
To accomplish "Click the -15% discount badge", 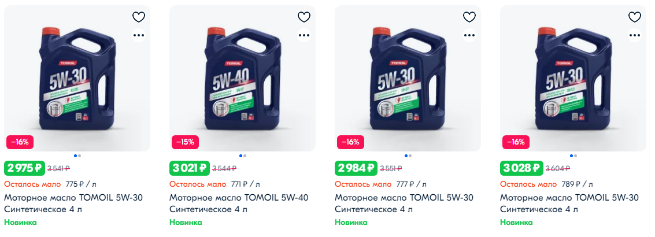I will (x=185, y=142).
